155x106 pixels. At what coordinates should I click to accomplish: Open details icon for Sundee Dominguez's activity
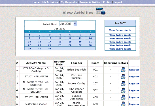123,97
